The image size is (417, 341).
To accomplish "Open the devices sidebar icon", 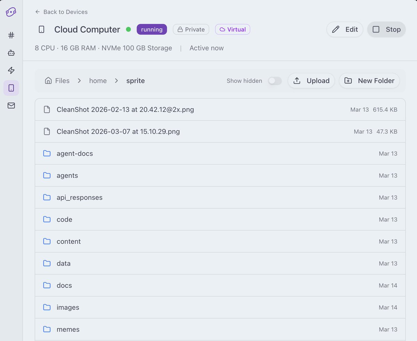I will click(11, 88).
